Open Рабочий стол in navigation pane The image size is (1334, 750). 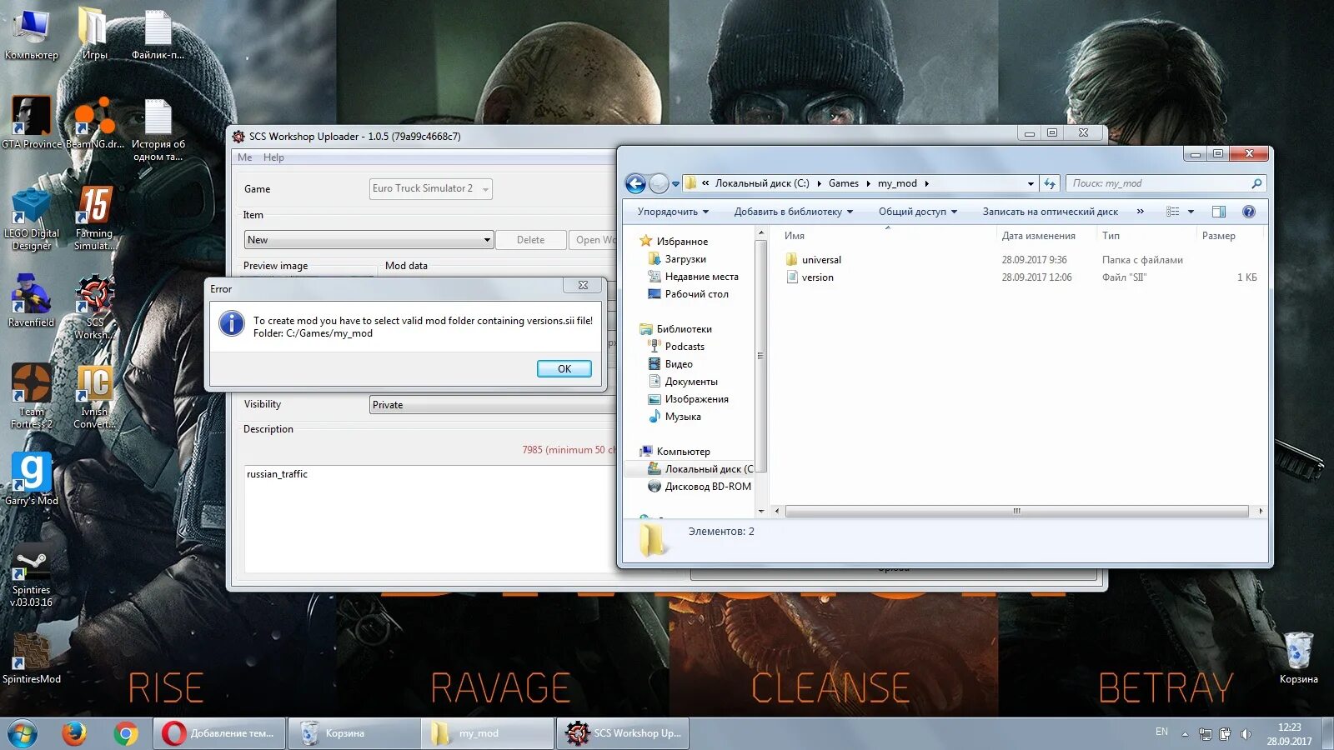696,294
